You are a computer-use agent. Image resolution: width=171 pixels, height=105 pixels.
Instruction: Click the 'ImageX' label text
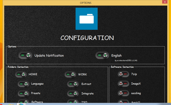(136, 84)
